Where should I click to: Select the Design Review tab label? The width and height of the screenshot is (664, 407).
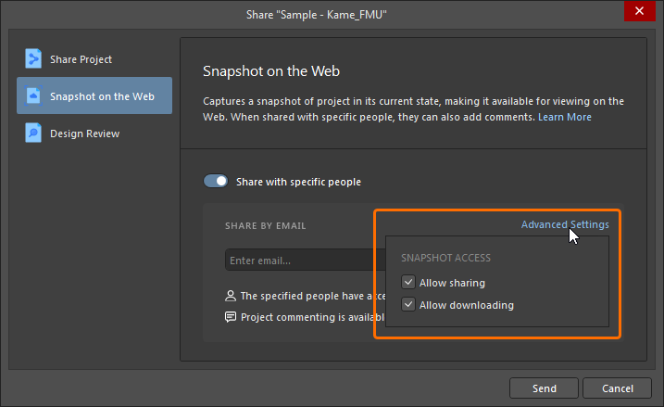86,134
